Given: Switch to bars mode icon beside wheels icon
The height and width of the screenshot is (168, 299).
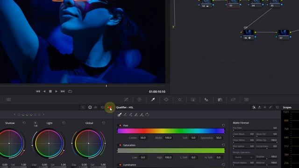Looking at the screenshot, I should click(x=95, y=107).
